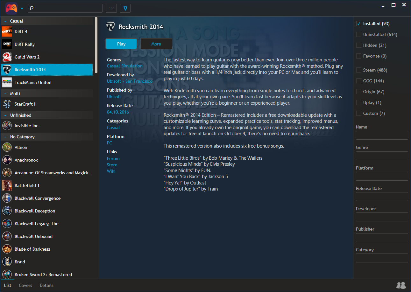Select the DiRT 4 game icon
The width and height of the screenshot is (411, 292).
point(7,31)
